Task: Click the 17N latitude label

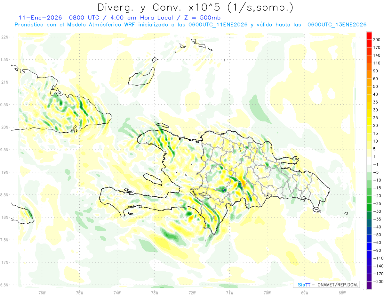Action: [x=4, y=262]
